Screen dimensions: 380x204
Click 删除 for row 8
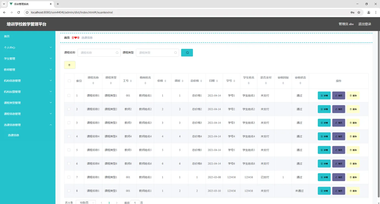pos(353,191)
